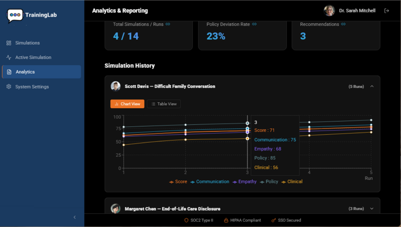Switch to Table View
This screenshot has height=227, width=401.
(x=164, y=104)
